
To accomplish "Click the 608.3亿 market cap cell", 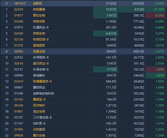I will pos(132,51).
